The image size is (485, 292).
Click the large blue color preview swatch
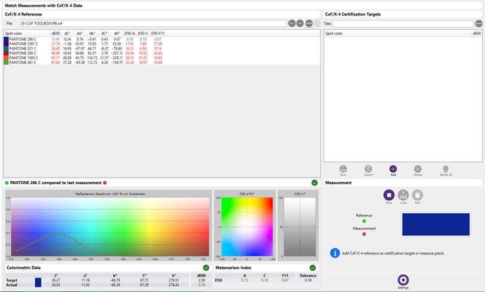pos(436,225)
